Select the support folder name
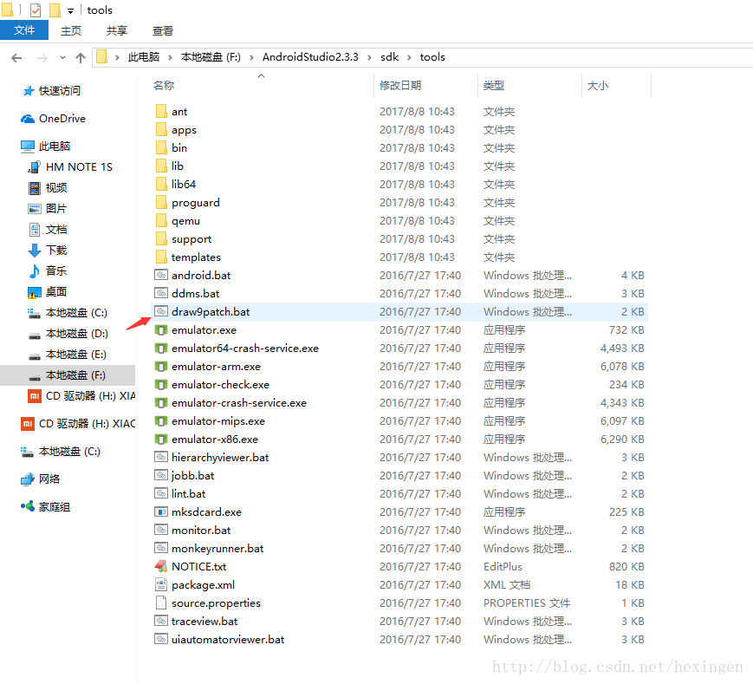The height and width of the screenshot is (684, 753). [x=191, y=239]
